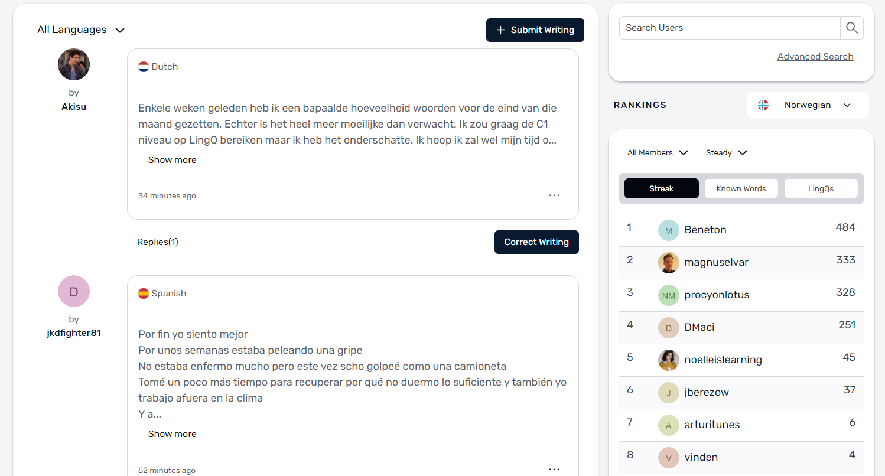Click the Submit Writing button
Image resolution: width=885 pixels, height=476 pixels.
coord(535,30)
